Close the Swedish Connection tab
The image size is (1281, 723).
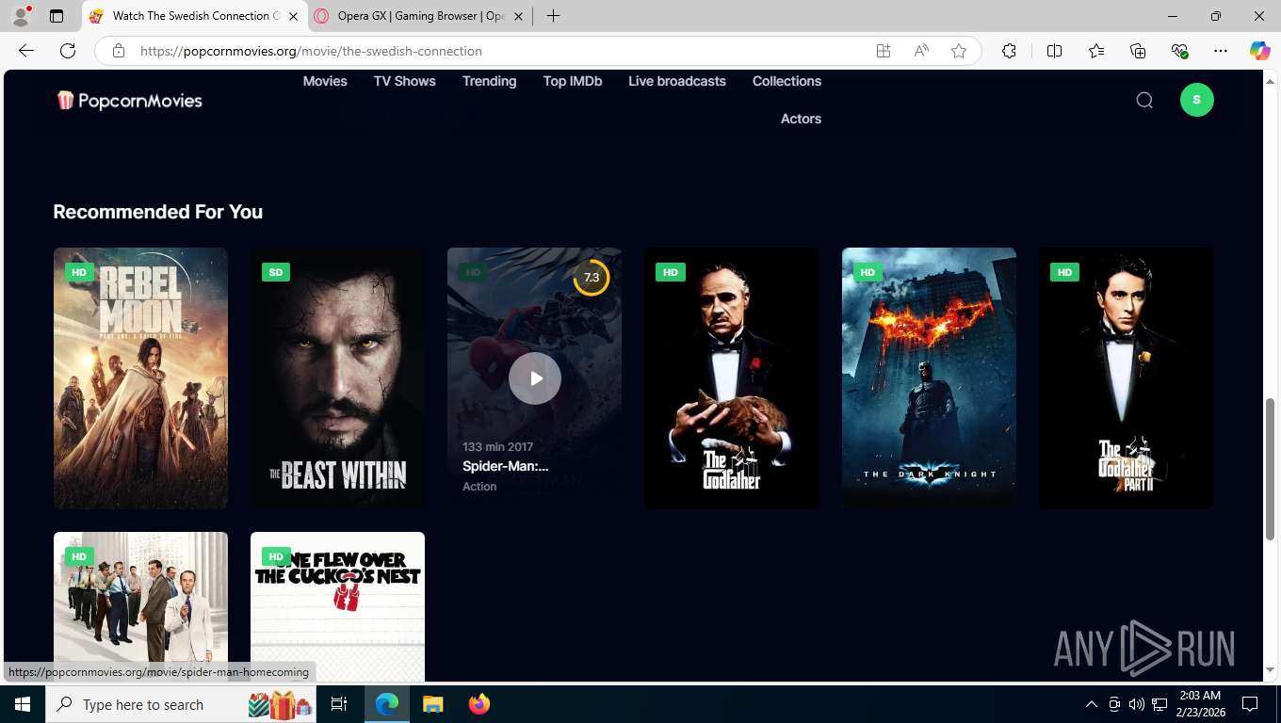293,16
